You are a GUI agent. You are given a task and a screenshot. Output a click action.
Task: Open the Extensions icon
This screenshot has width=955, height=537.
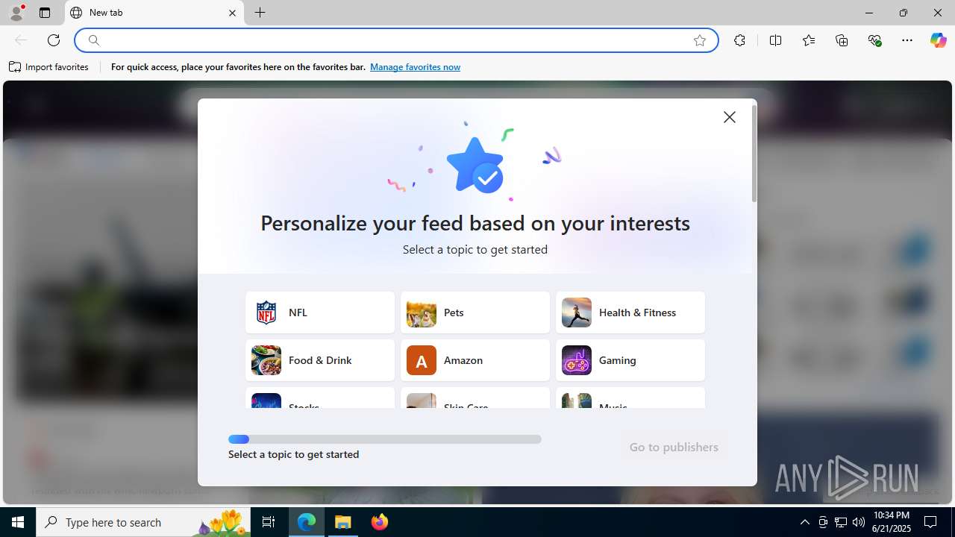click(739, 40)
